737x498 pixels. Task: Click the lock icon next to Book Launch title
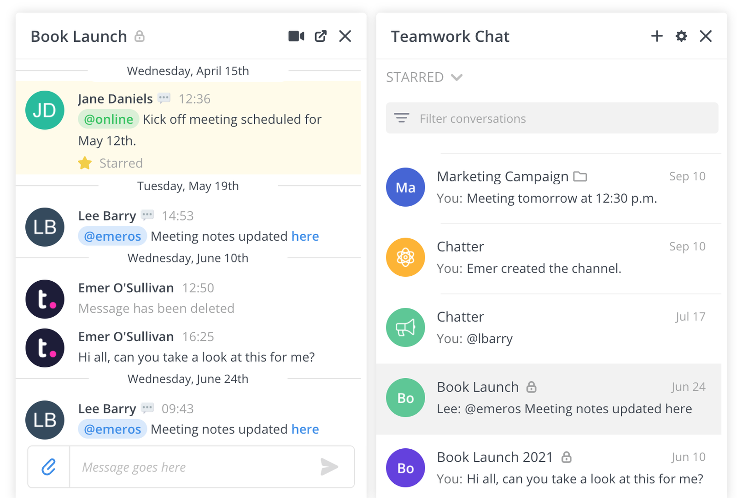coord(140,36)
